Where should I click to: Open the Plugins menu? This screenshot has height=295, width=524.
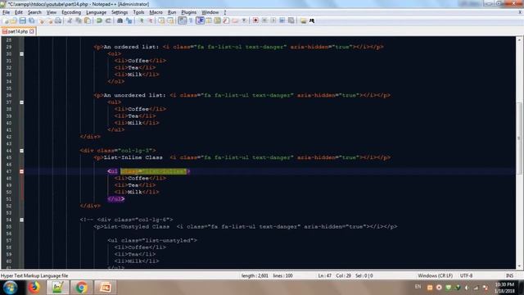pos(188,12)
